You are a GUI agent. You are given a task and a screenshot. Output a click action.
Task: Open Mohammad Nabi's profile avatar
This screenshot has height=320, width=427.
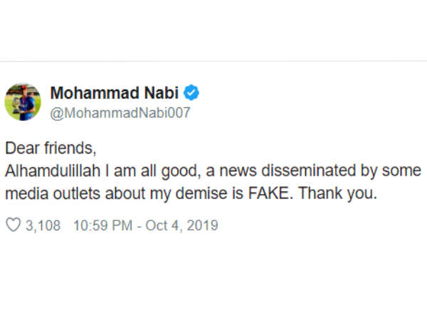(23, 100)
